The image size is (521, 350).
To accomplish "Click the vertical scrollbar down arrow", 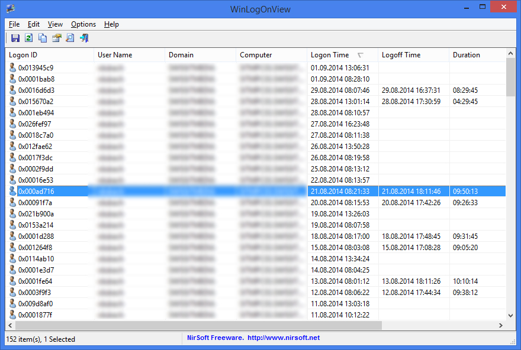I will [511, 316].
